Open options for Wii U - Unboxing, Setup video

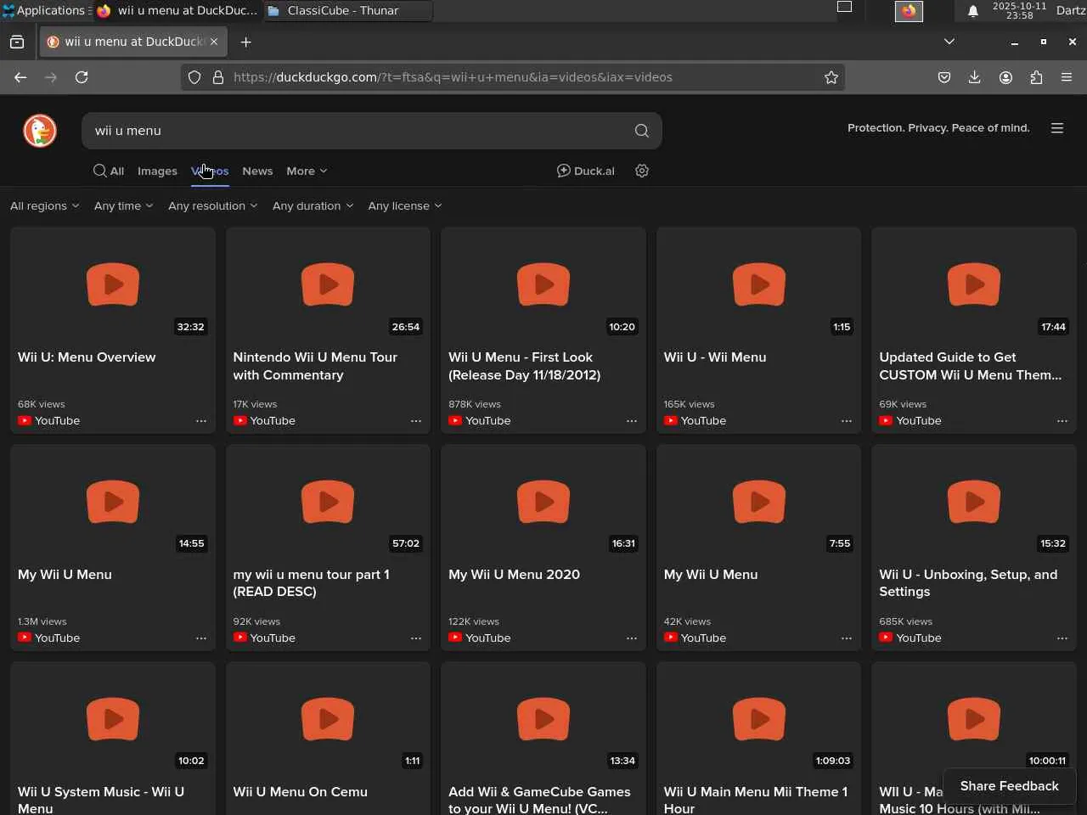click(1062, 638)
